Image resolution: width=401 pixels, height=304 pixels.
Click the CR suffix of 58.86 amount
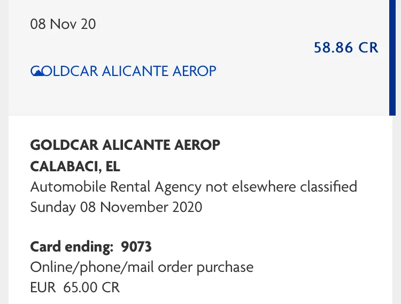pyautogui.click(x=368, y=48)
